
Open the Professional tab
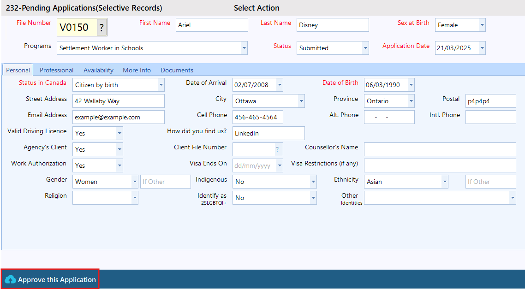pyautogui.click(x=57, y=70)
